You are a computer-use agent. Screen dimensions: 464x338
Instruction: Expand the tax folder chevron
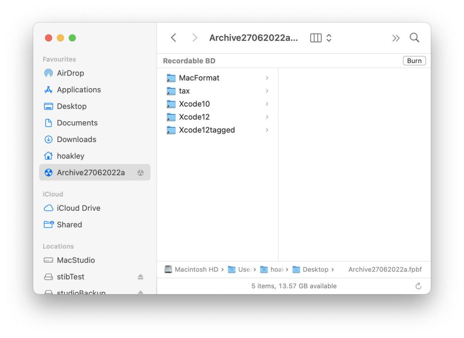(267, 91)
